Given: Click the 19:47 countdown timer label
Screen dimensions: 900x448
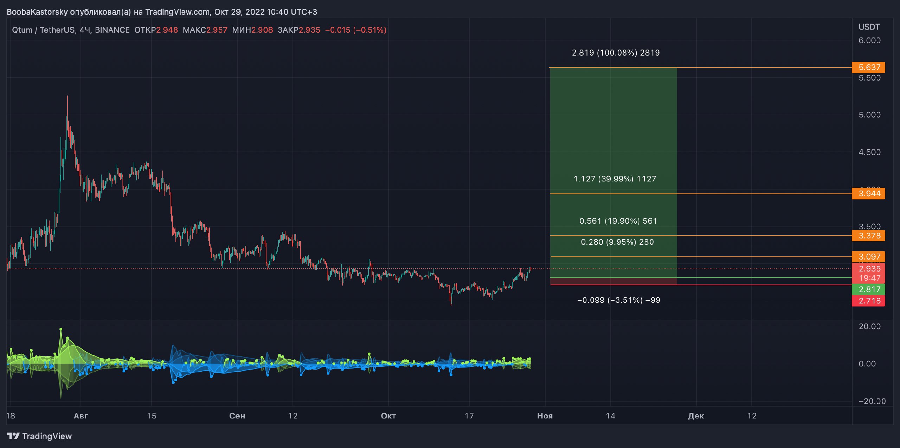Looking at the screenshot, I should [x=869, y=278].
